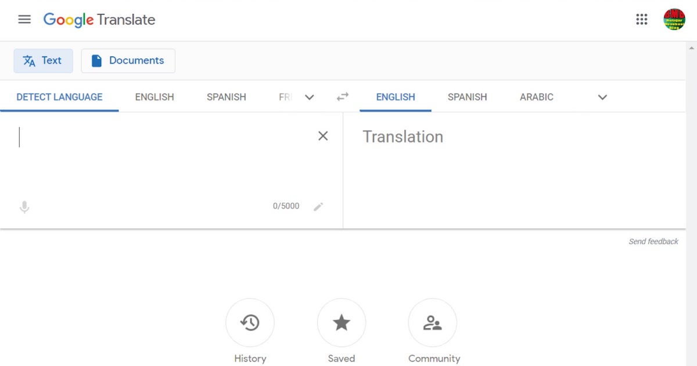Select the Detect Language tab
This screenshot has height=366, width=697.
(59, 97)
